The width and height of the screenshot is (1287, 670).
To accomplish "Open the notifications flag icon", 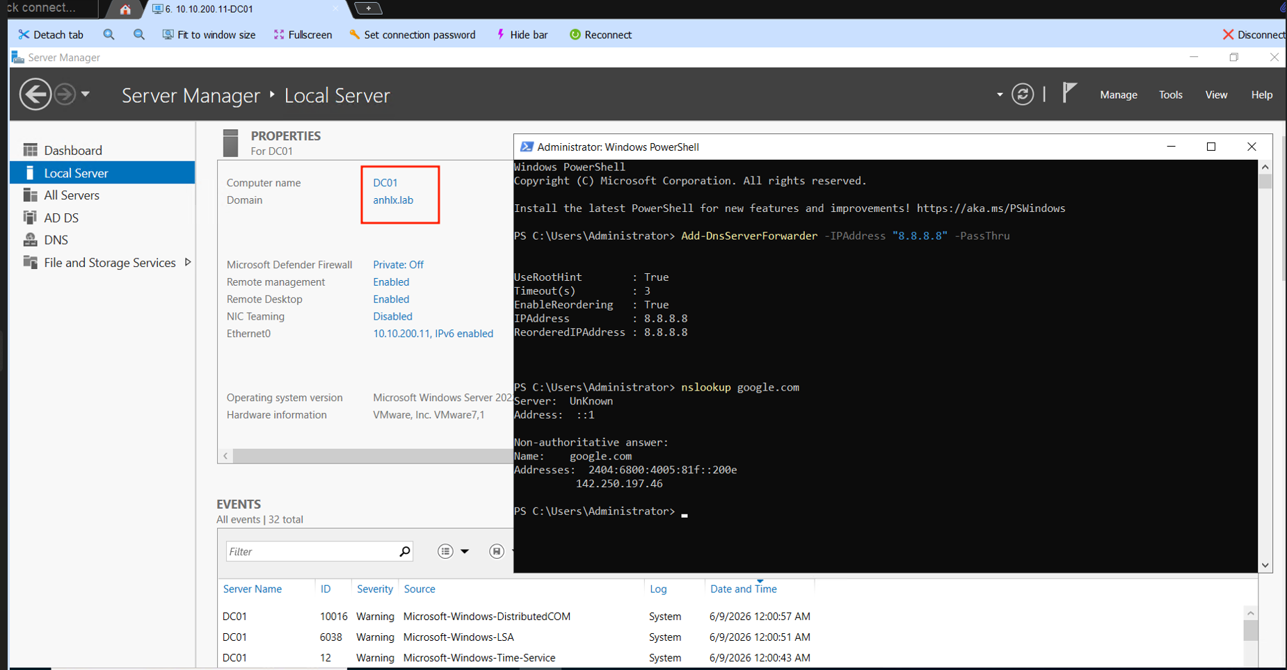I will coord(1069,92).
